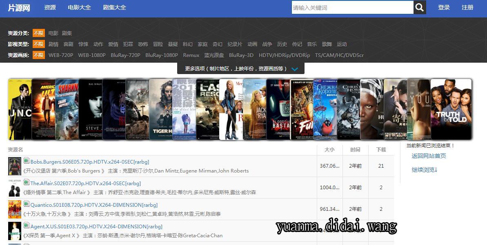This screenshot has height=245, width=487.
Task: Click BT icon beside Bobs.Burgers torrent
Action: click(x=27, y=161)
